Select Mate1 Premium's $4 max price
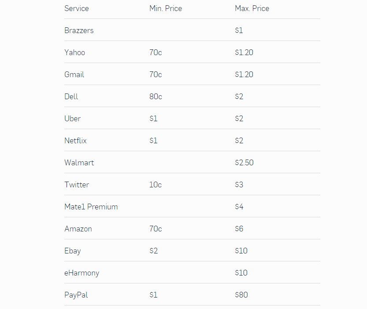This screenshot has height=309, width=367. click(x=239, y=207)
